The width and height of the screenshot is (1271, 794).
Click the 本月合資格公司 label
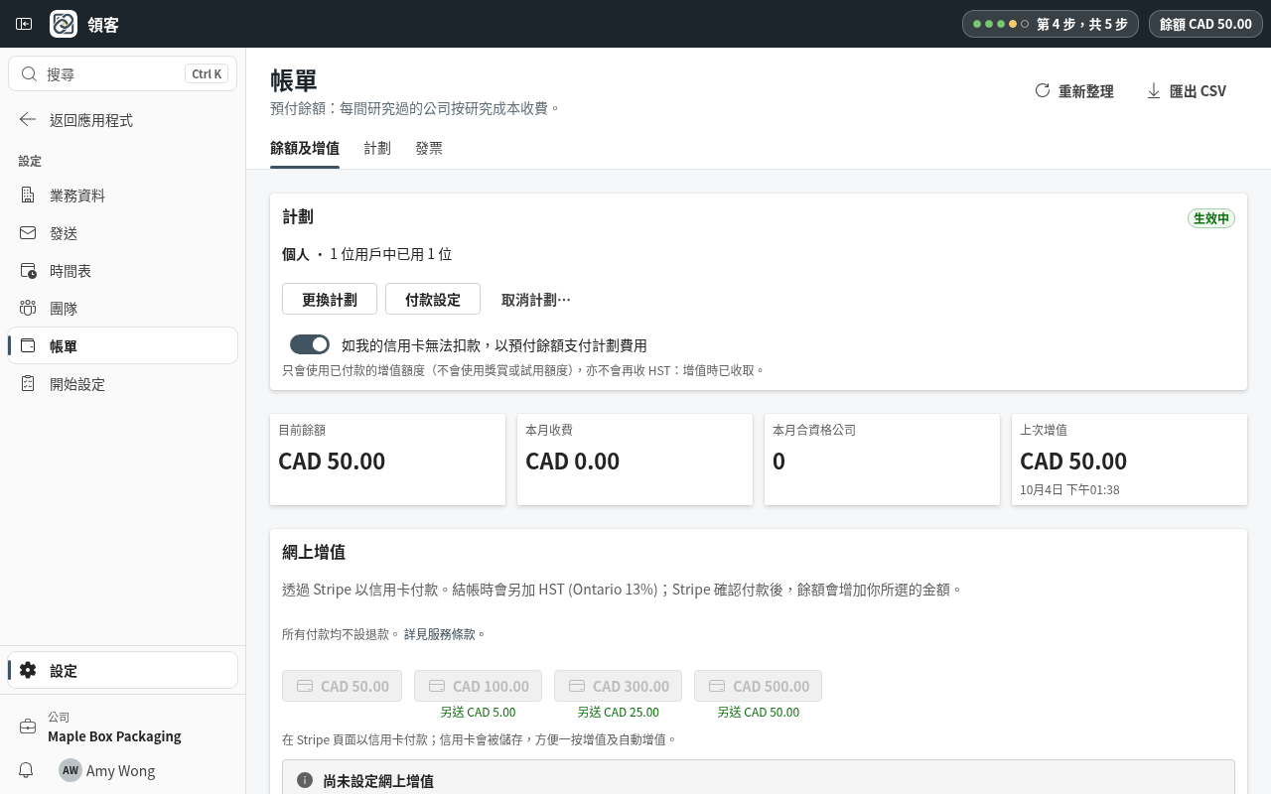click(x=814, y=430)
